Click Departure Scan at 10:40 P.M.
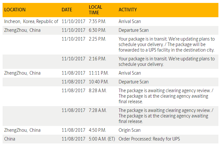Image resolution: width=221 pixels, height=148 pixels. pos(134,82)
